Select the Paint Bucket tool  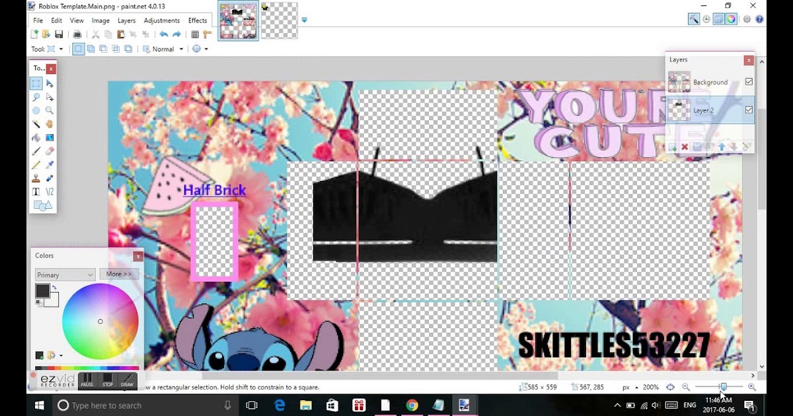coord(36,137)
